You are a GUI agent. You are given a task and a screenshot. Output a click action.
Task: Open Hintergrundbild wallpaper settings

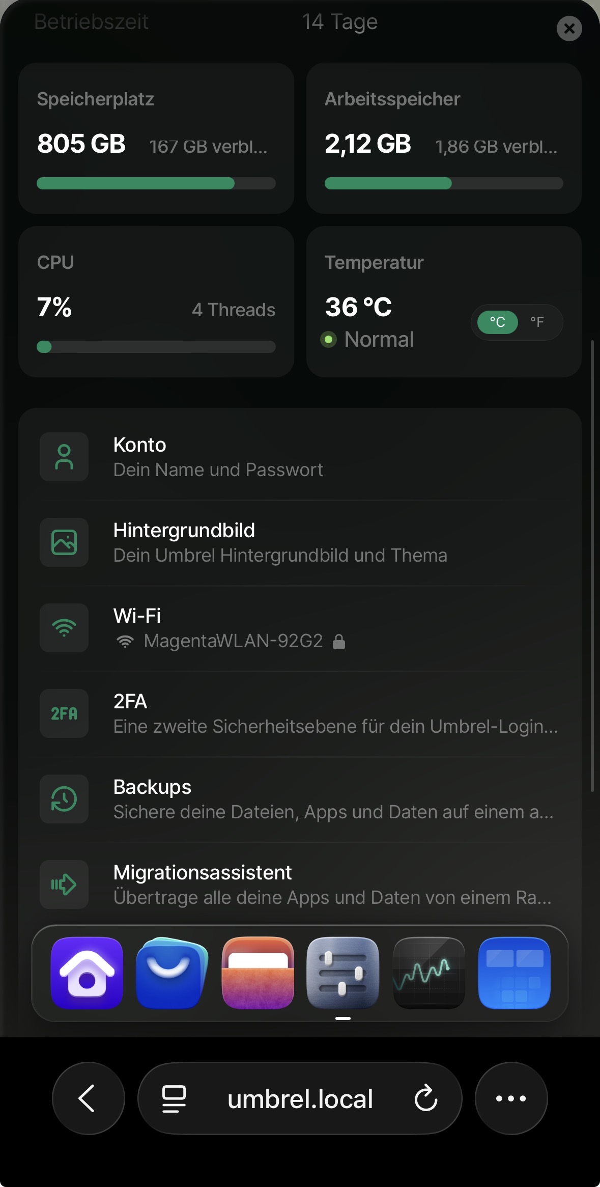pyautogui.click(x=299, y=542)
